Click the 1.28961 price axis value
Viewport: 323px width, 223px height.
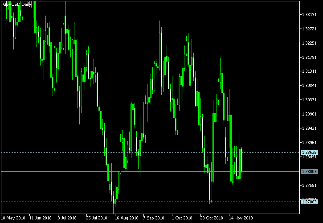[x=309, y=143]
